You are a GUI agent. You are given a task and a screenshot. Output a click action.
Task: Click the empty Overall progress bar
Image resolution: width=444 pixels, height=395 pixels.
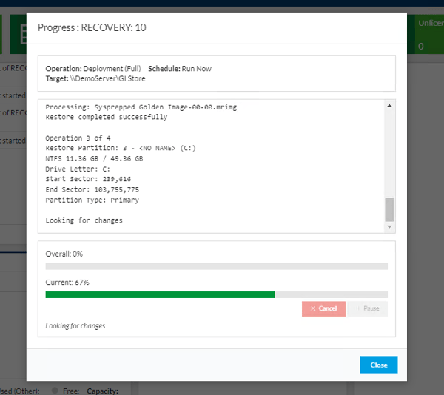coord(216,266)
